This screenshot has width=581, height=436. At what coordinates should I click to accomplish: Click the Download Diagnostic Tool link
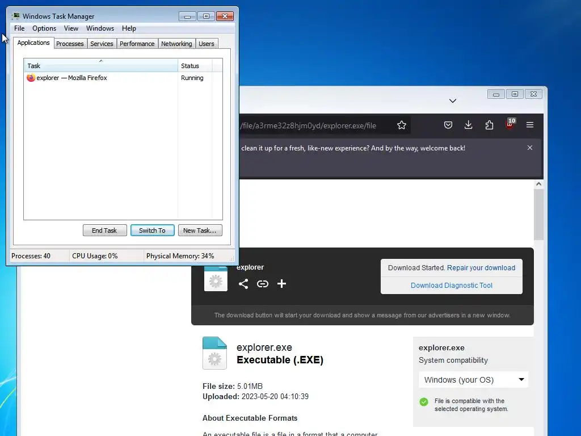451,285
